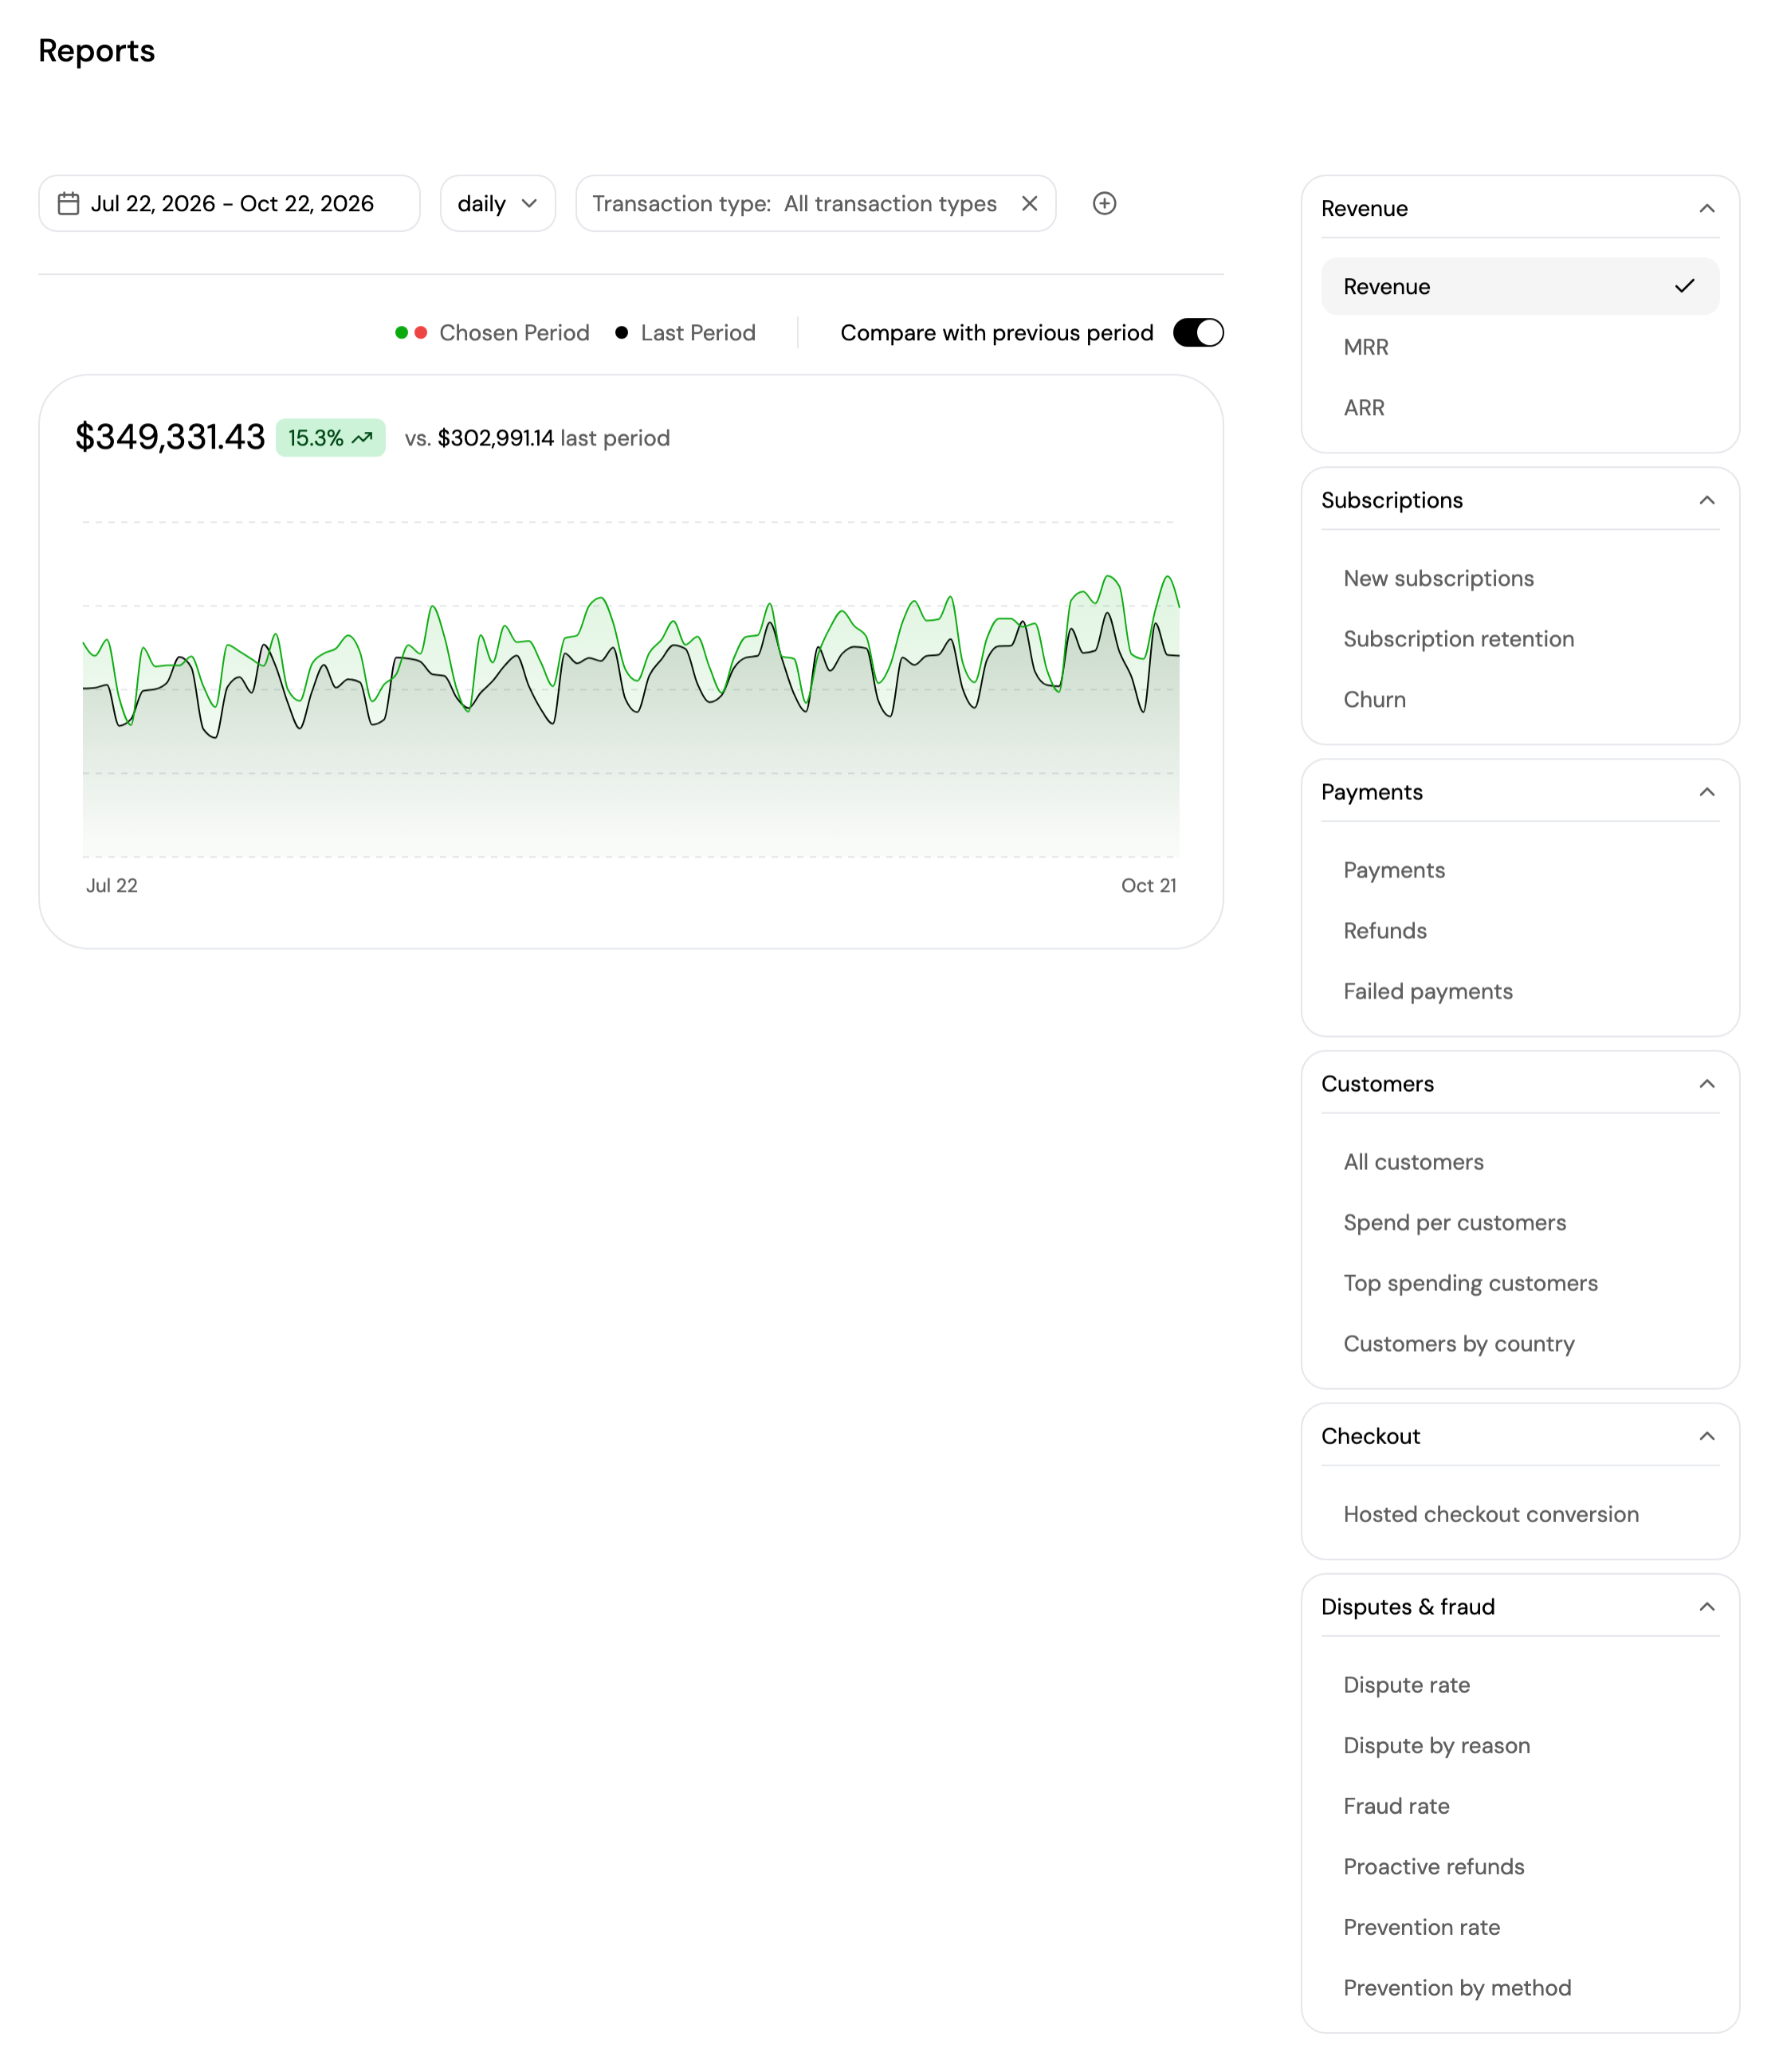Open New subscriptions report
1779x2072 pixels.
(x=1519, y=579)
